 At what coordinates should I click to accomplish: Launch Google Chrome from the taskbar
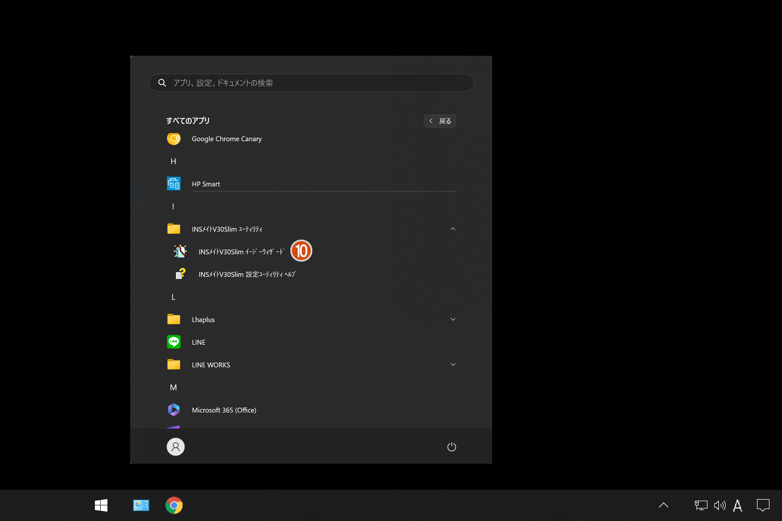[174, 505]
